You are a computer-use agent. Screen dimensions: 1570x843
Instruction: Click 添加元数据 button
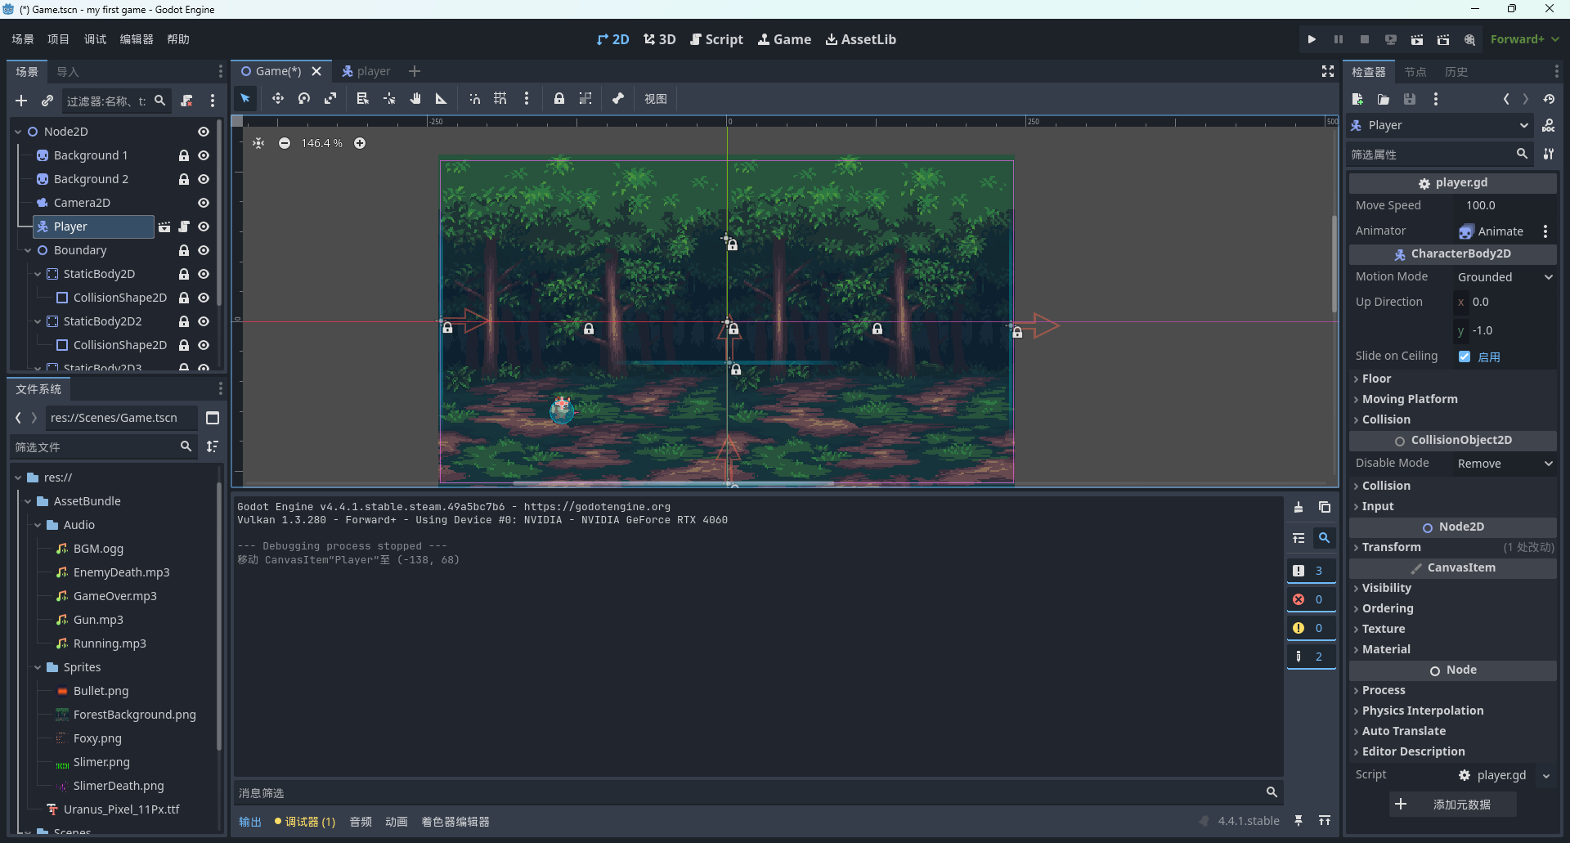click(x=1452, y=805)
